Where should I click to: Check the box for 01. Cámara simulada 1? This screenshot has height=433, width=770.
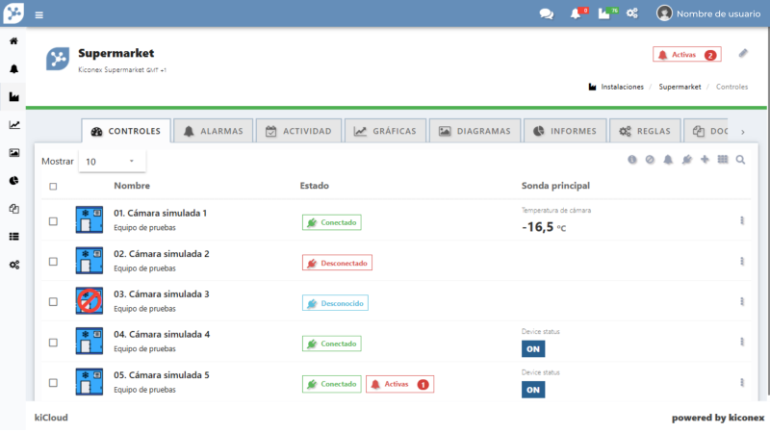pyautogui.click(x=53, y=221)
